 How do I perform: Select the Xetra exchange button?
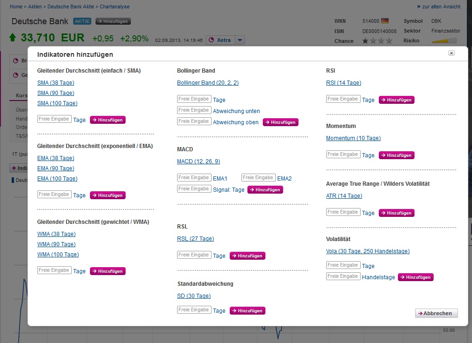[220, 40]
